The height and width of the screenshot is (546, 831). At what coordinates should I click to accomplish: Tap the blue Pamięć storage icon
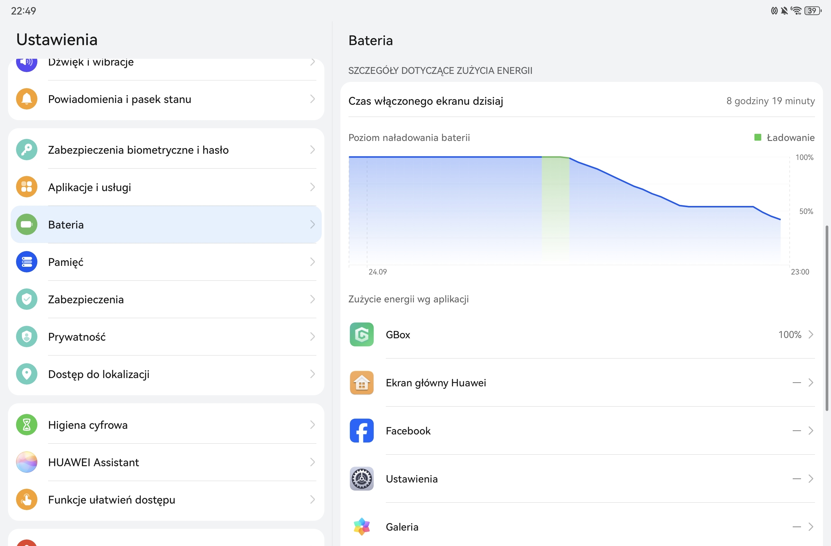coord(26,262)
